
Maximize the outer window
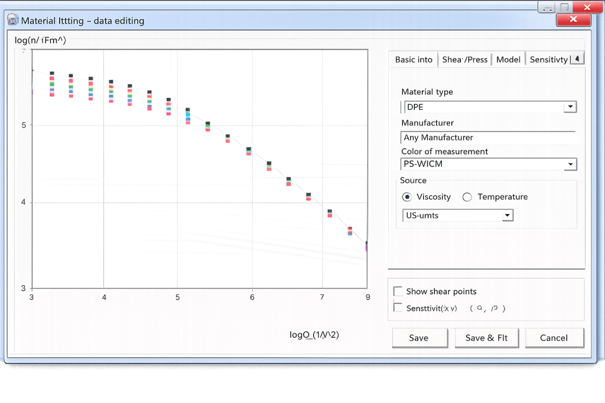pos(564,8)
